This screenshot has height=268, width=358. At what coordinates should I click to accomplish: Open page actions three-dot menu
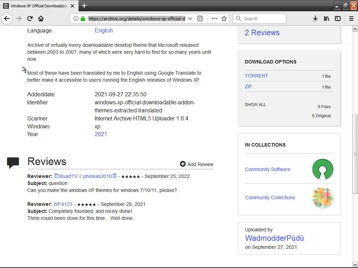click(x=214, y=18)
